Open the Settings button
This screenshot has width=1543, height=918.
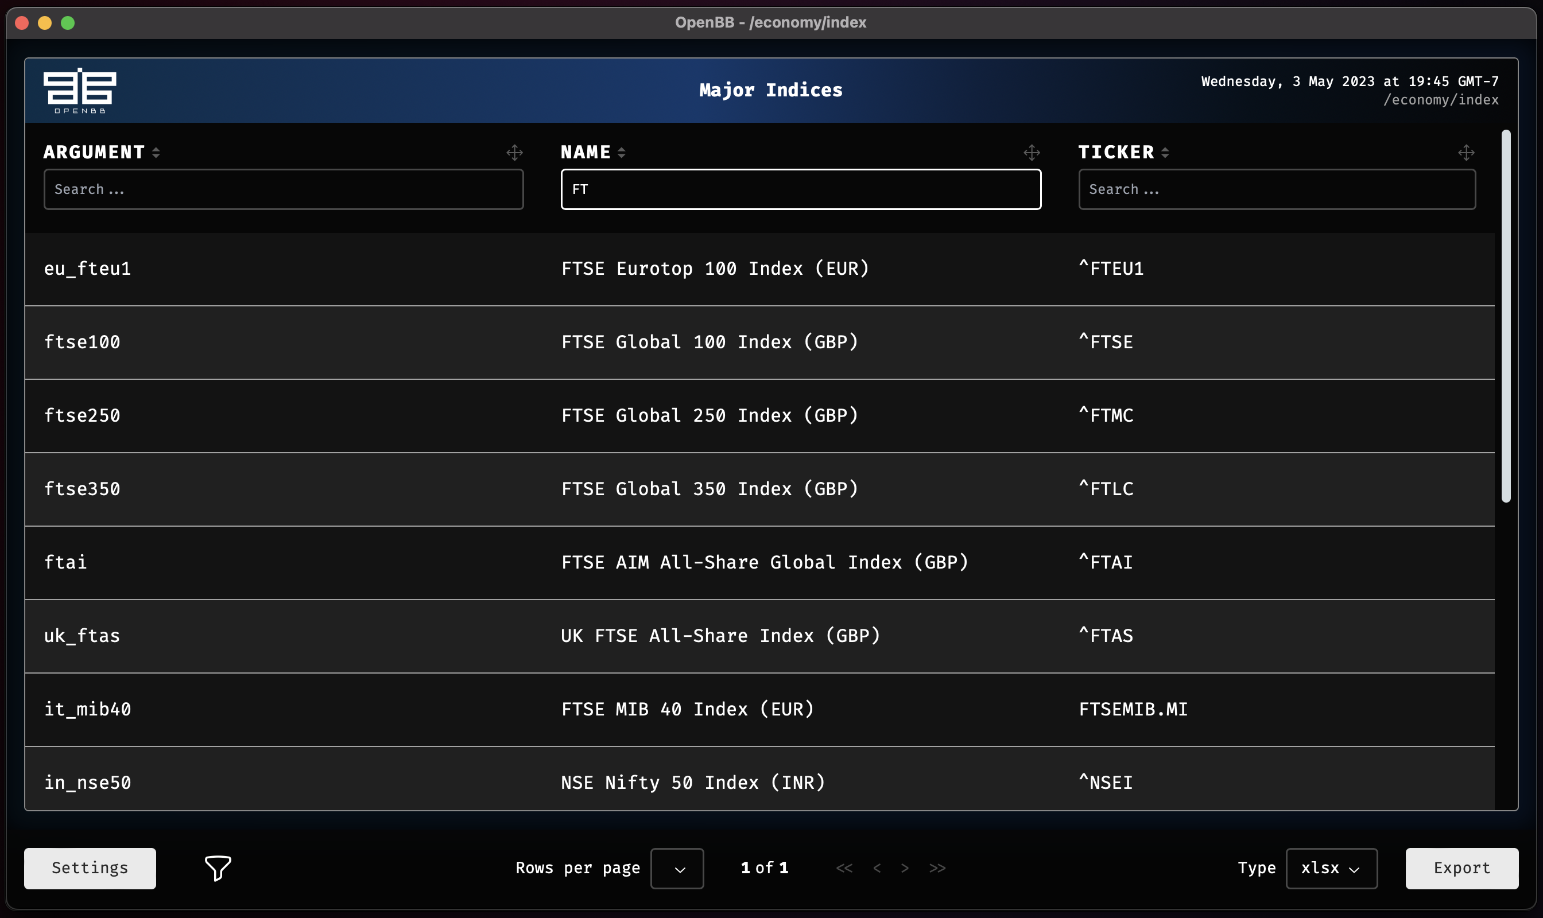pyautogui.click(x=90, y=869)
